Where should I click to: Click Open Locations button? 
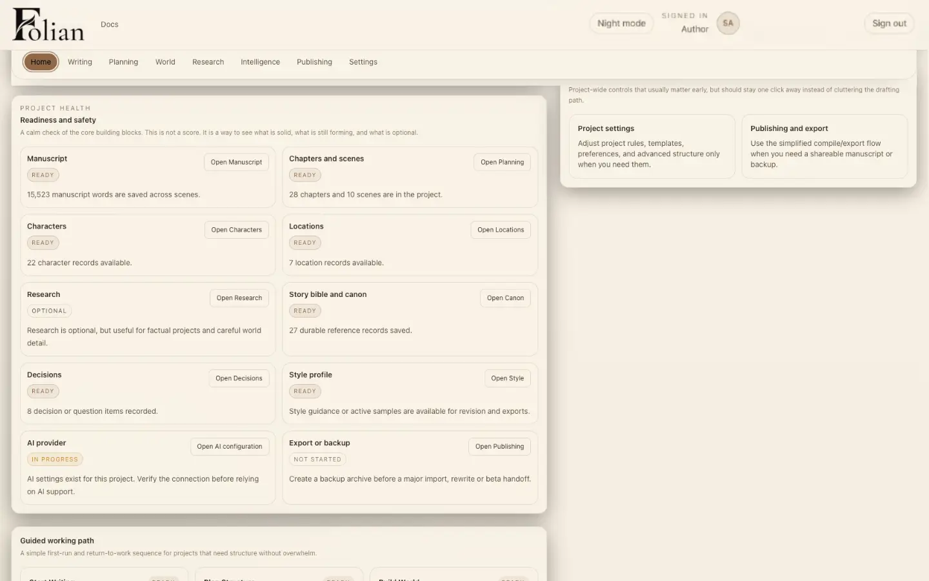[501, 230]
